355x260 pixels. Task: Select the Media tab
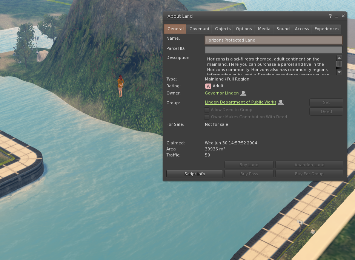tap(264, 28)
